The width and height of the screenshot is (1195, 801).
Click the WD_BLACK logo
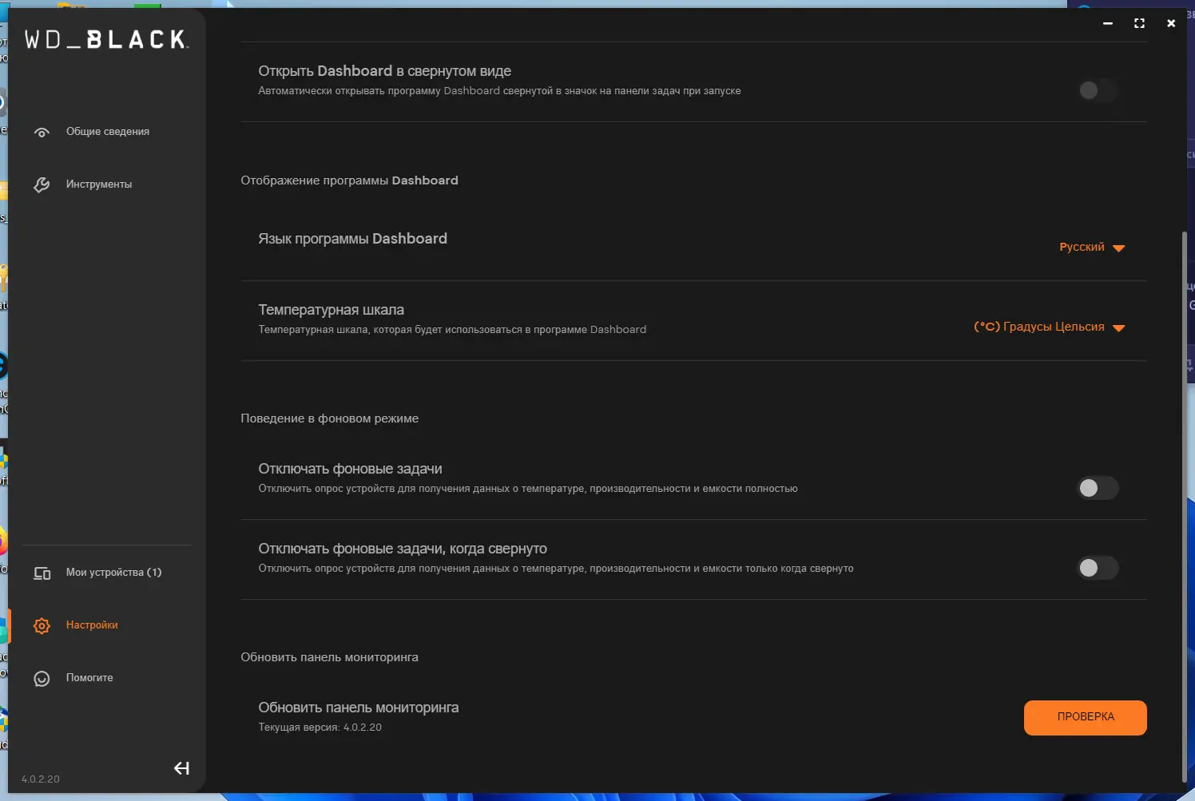(106, 39)
